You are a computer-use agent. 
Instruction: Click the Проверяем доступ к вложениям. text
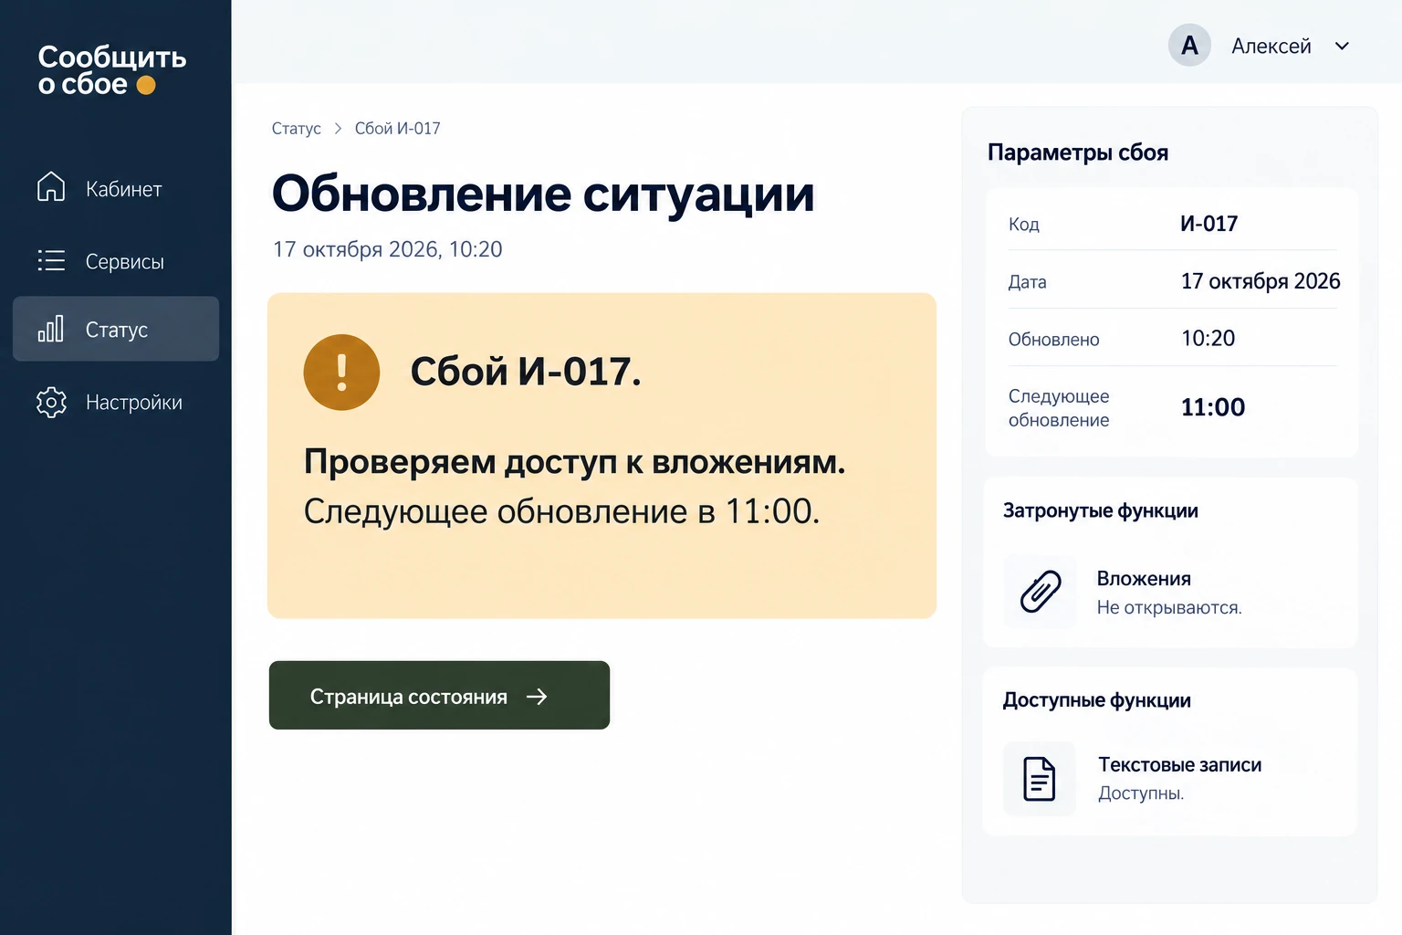pos(574,462)
